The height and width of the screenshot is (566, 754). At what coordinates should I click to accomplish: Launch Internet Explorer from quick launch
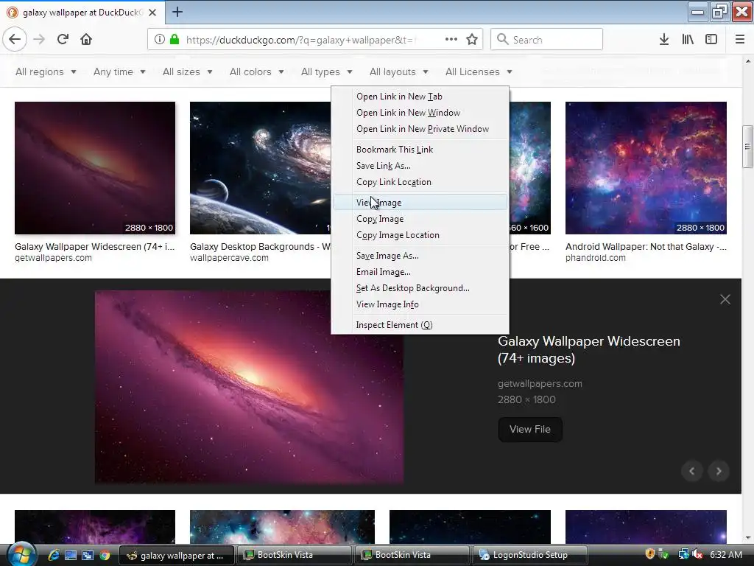[x=54, y=555]
